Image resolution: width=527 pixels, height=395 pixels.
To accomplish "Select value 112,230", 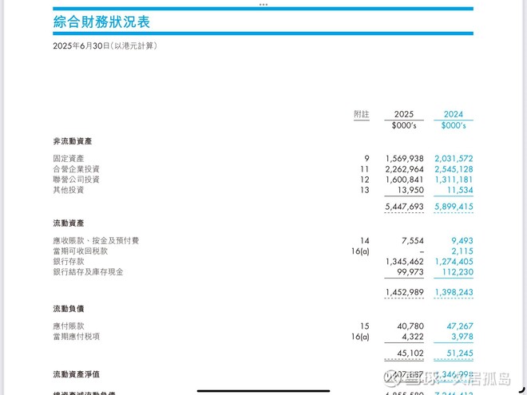I will coord(458,272).
